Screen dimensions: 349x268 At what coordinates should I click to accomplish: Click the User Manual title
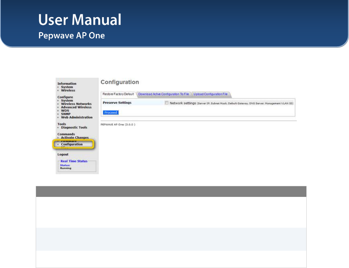point(80,20)
